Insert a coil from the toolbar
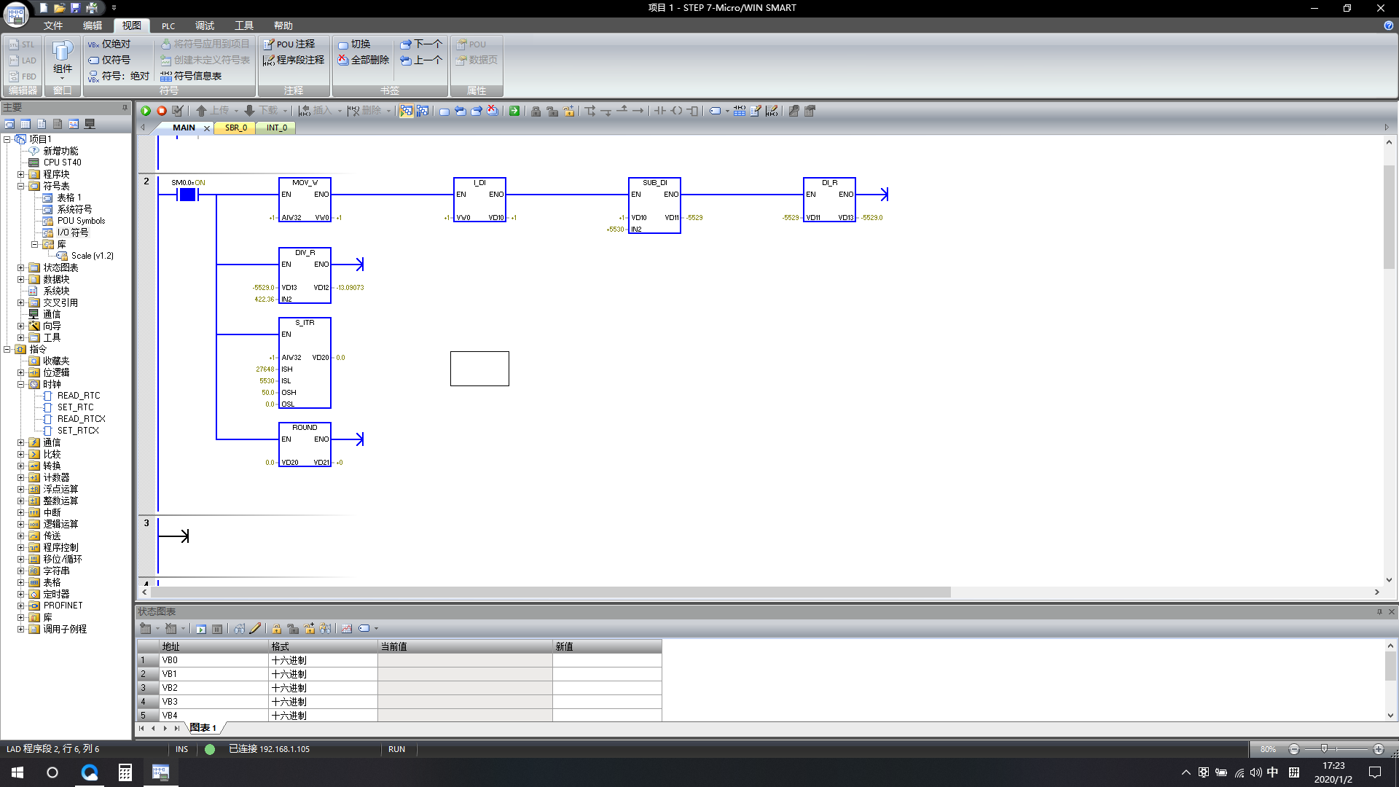Viewport: 1399px width, 787px height. click(676, 111)
